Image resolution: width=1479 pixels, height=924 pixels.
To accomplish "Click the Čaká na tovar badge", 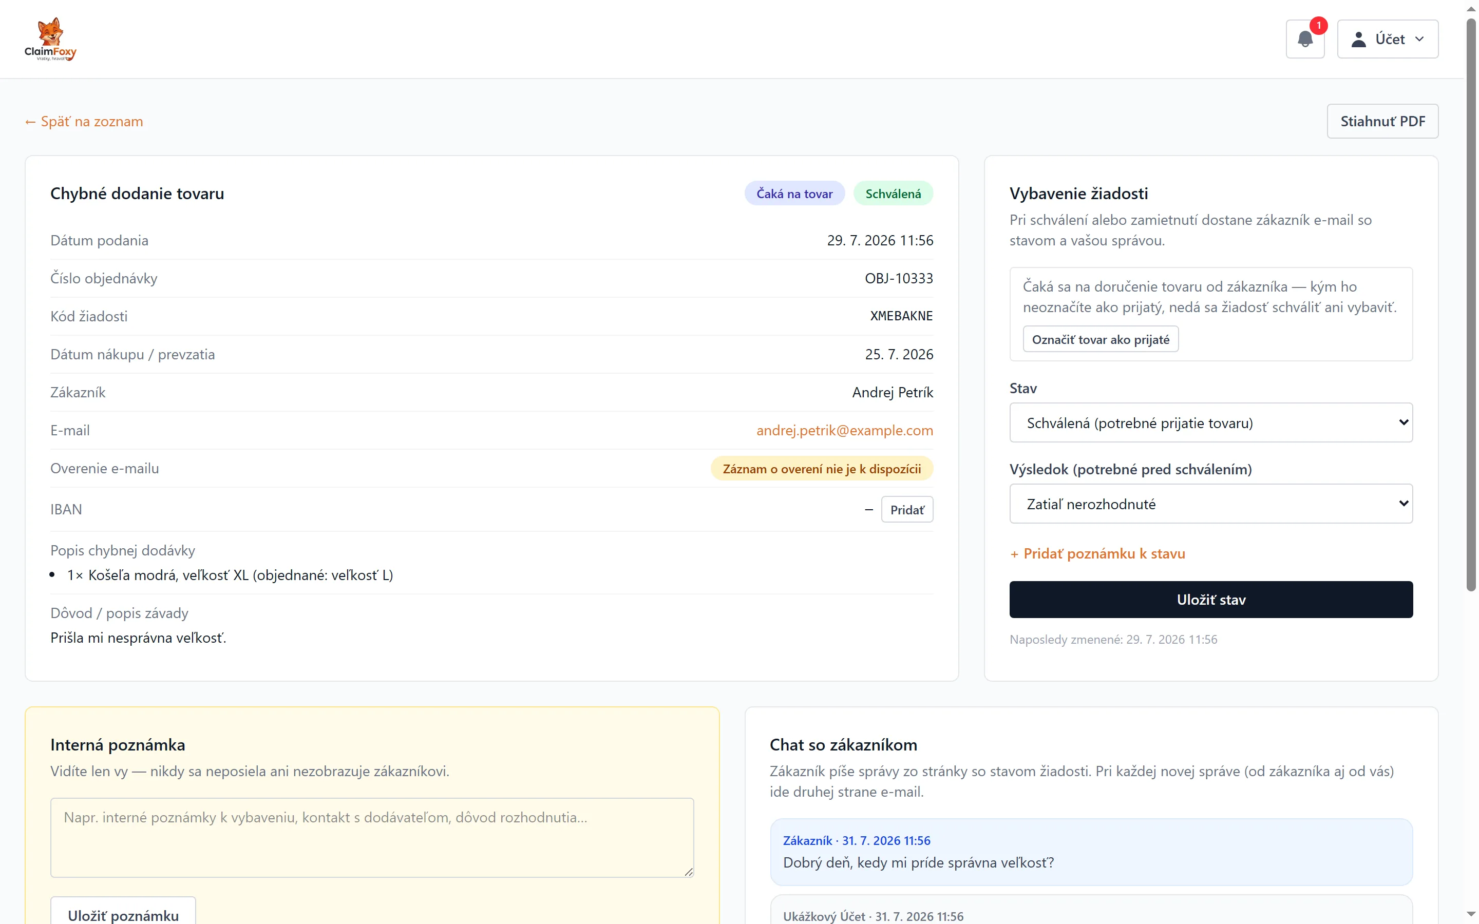I will pos(794,193).
